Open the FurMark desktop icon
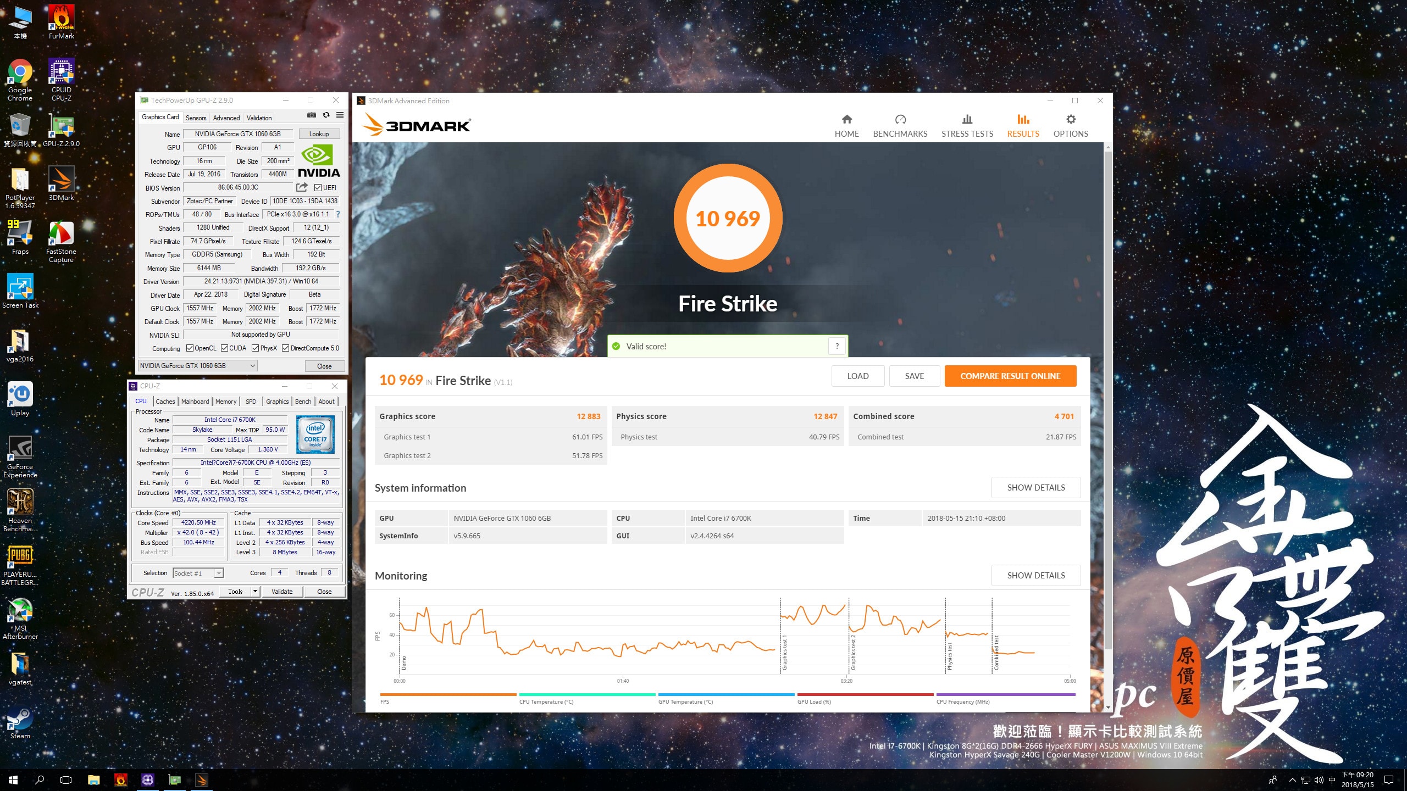Viewport: 1407px width, 791px height. pos(62,22)
